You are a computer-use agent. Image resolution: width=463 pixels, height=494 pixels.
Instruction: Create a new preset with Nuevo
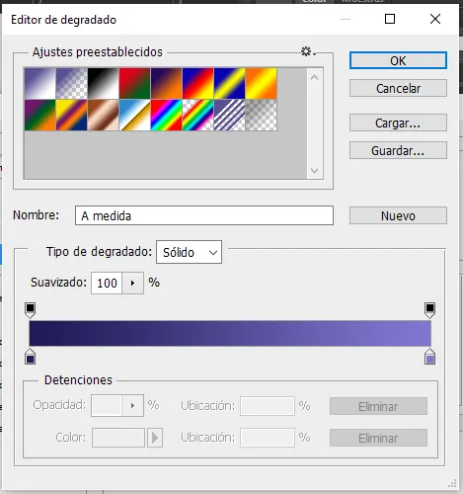point(398,215)
